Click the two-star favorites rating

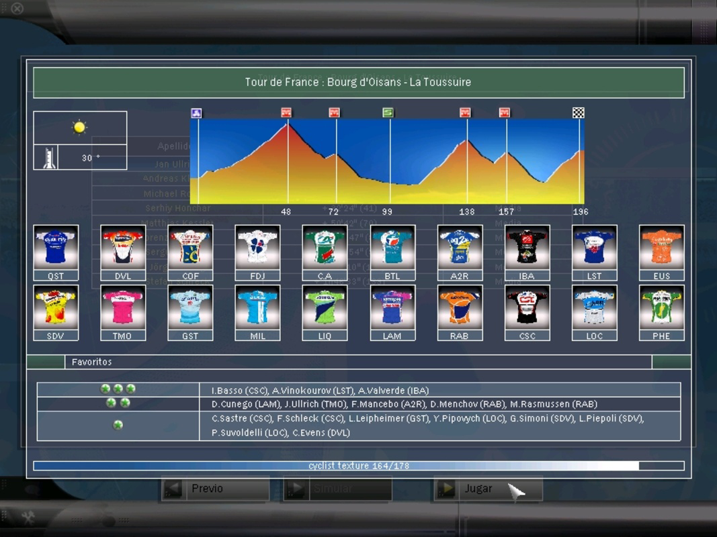[x=118, y=403]
